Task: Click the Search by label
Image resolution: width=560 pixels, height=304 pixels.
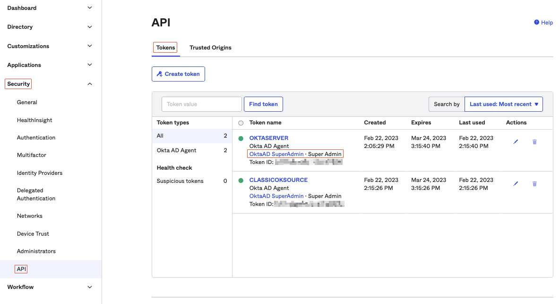Action: [x=447, y=104]
